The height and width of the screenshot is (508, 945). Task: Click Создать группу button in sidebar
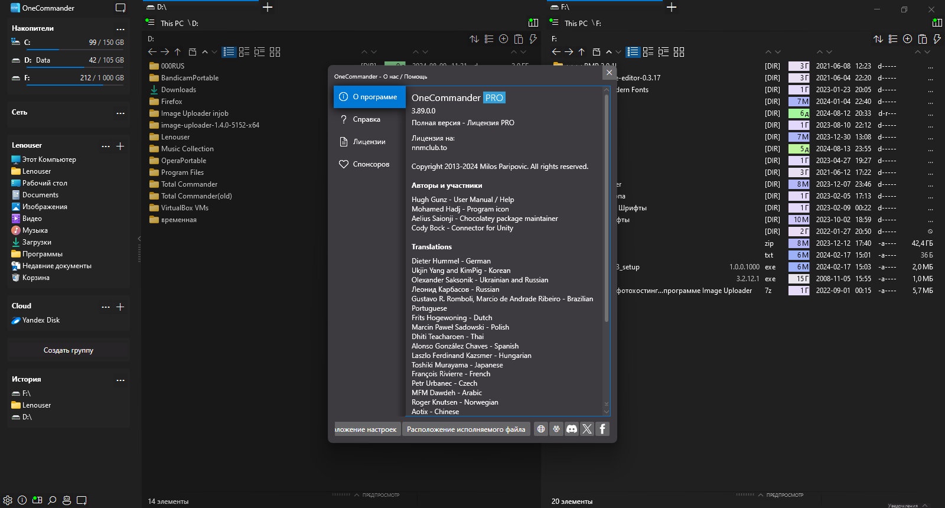(69, 350)
